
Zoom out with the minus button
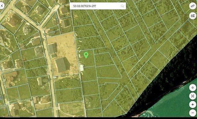193,113
